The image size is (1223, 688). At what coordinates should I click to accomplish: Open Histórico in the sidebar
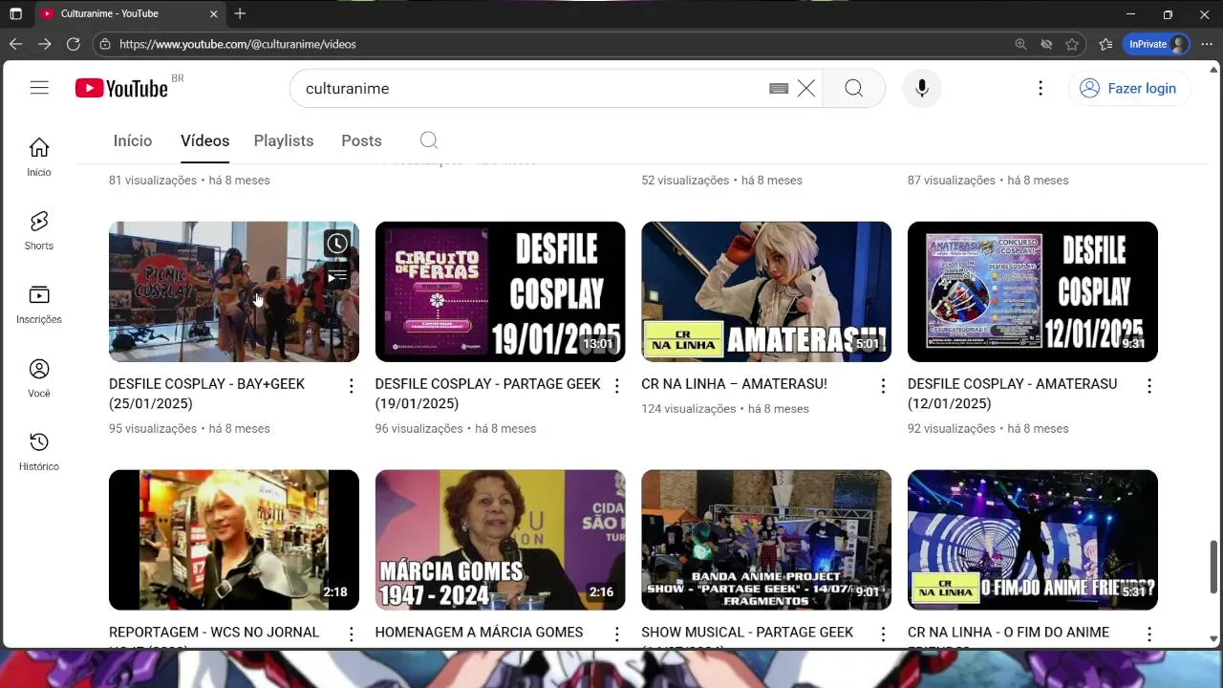click(39, 452)
